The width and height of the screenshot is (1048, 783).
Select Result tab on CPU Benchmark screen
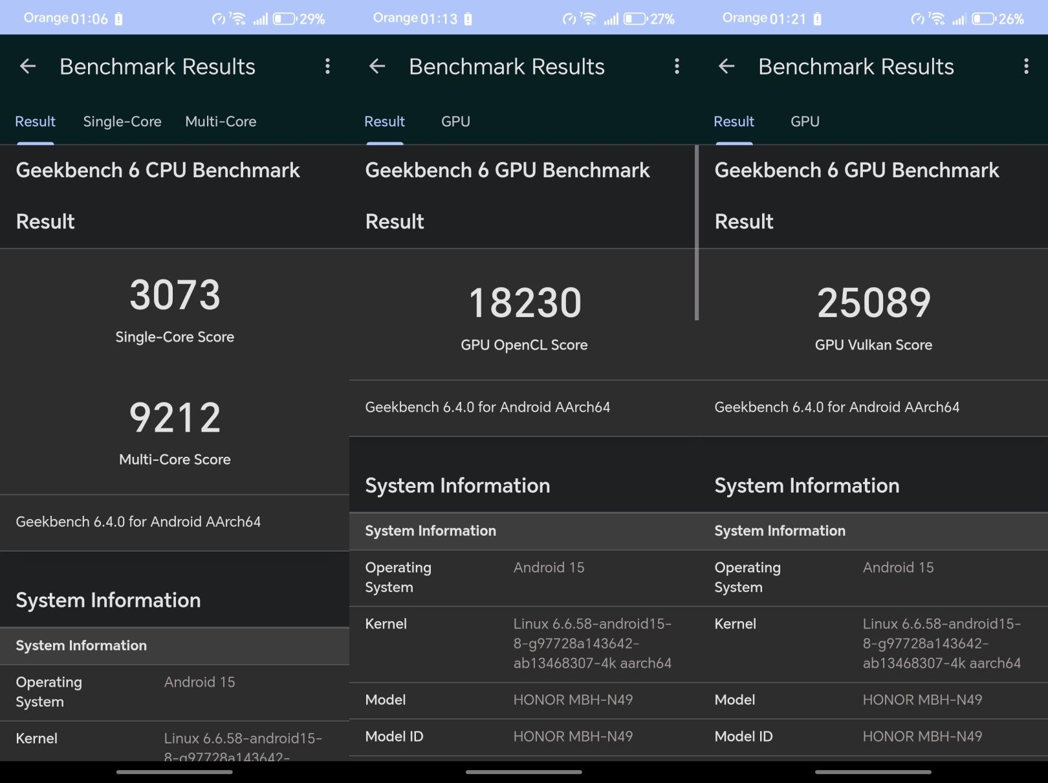tap(36, 122)
